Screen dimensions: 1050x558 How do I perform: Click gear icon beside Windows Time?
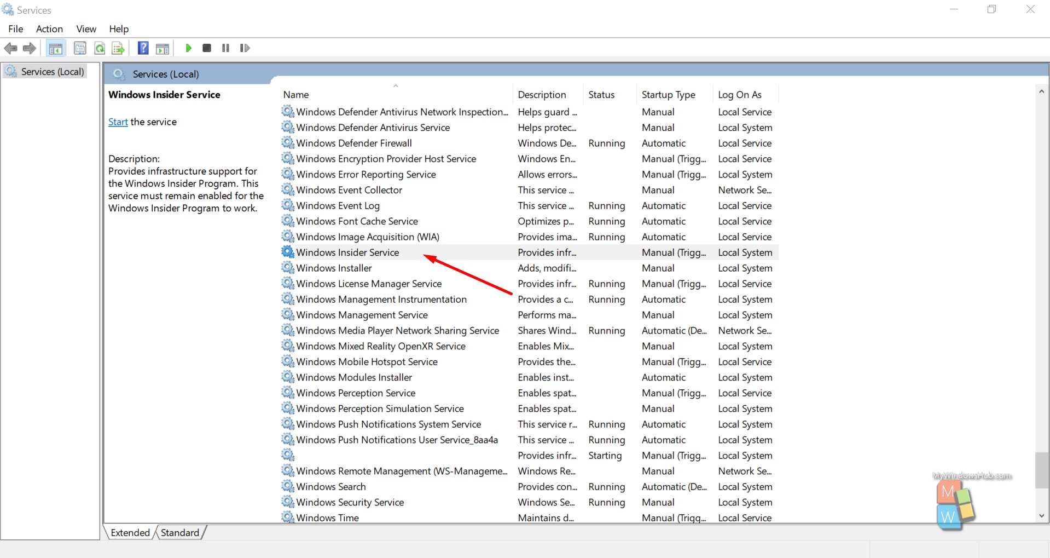pos(288,517)
